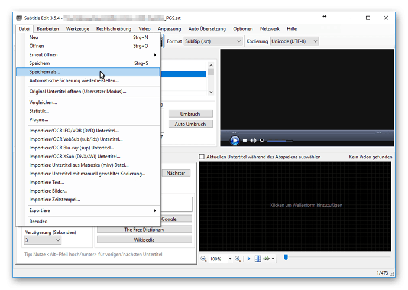Click the Subtitle Edit title bar app icon
408x290 pixels.
pos(20,18)
